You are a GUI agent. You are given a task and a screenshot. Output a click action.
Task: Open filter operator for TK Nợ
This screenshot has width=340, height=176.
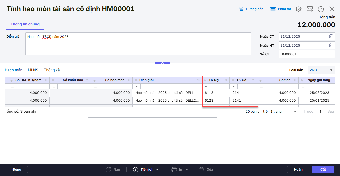point(206,87)
